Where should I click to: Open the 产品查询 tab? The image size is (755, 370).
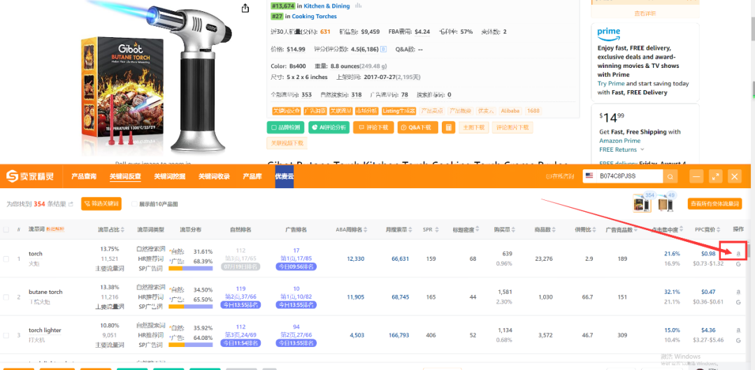[x=84, y=176]
